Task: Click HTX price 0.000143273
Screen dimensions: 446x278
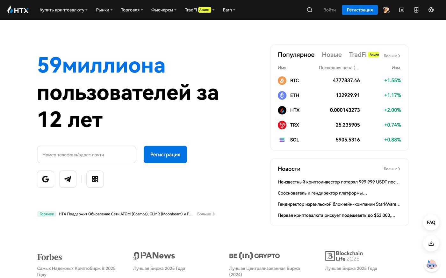Action: coord(345,110)
